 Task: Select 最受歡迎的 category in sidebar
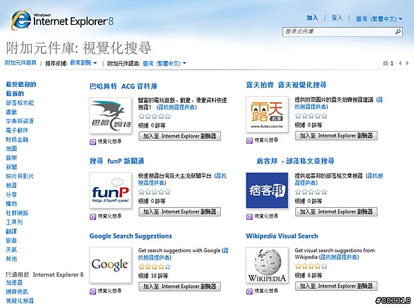click(21, 84)
